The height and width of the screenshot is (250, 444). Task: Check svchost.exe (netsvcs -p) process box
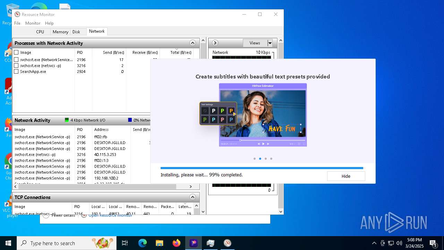(16, 66)
